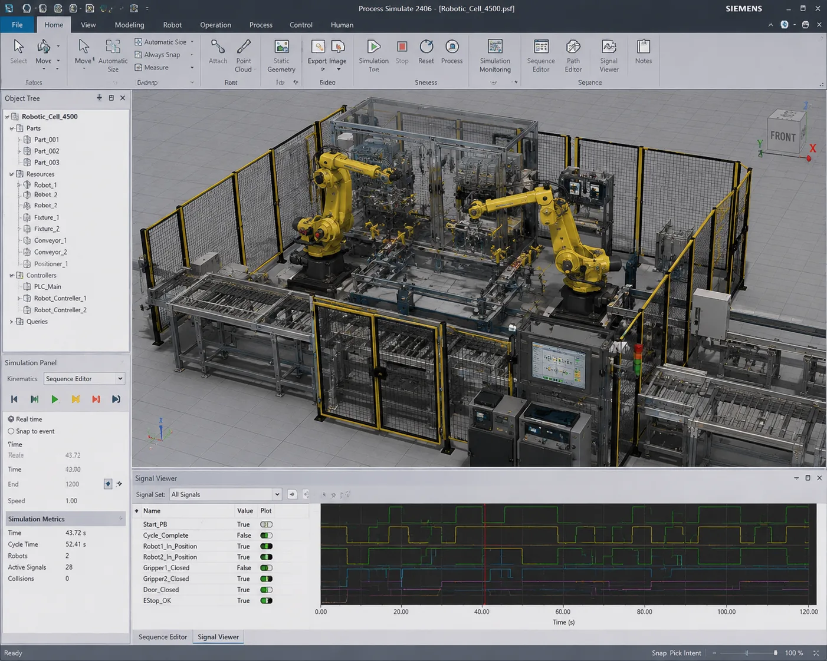Start the Simulation from ribbon
The width and height of the screenshot is (827, 661).
[373, 56]
